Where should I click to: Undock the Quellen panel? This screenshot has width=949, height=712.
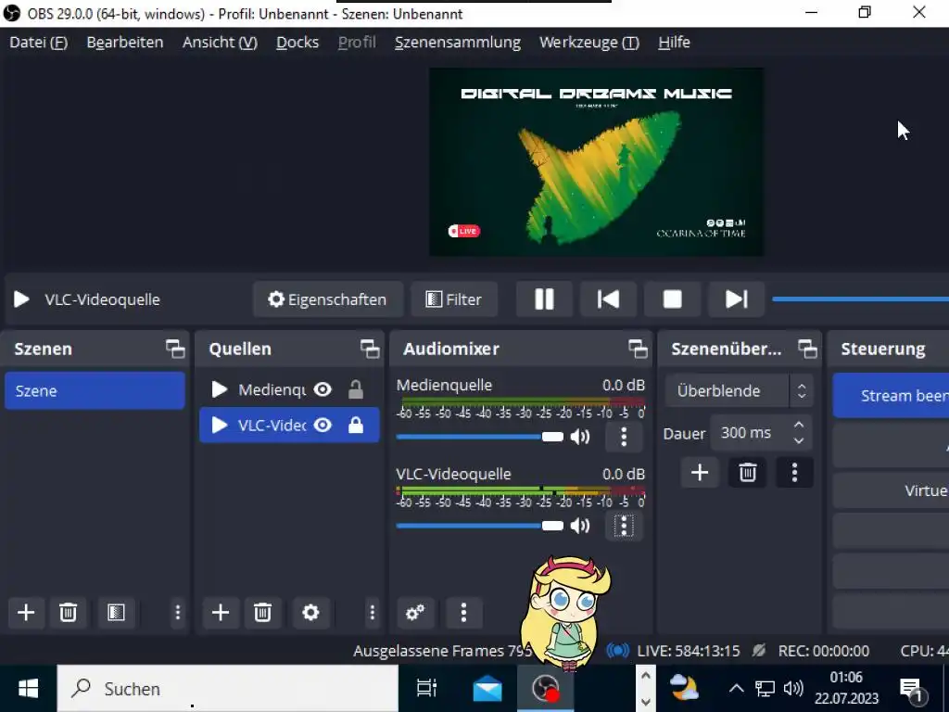click(x=370, y=349)
